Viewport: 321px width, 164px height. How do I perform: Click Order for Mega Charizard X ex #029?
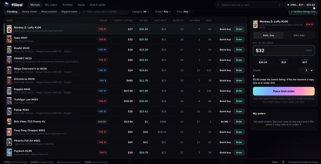(239, 70)
